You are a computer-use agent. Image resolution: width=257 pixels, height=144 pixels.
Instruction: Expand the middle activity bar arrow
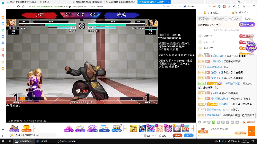125,129
